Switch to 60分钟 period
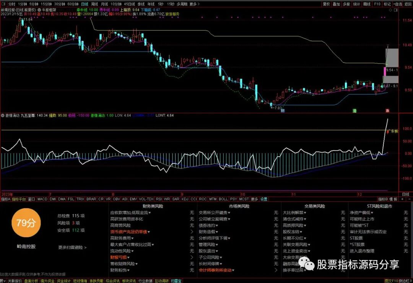This screenshot has width=413, height=283. click(x=73, y=4)
